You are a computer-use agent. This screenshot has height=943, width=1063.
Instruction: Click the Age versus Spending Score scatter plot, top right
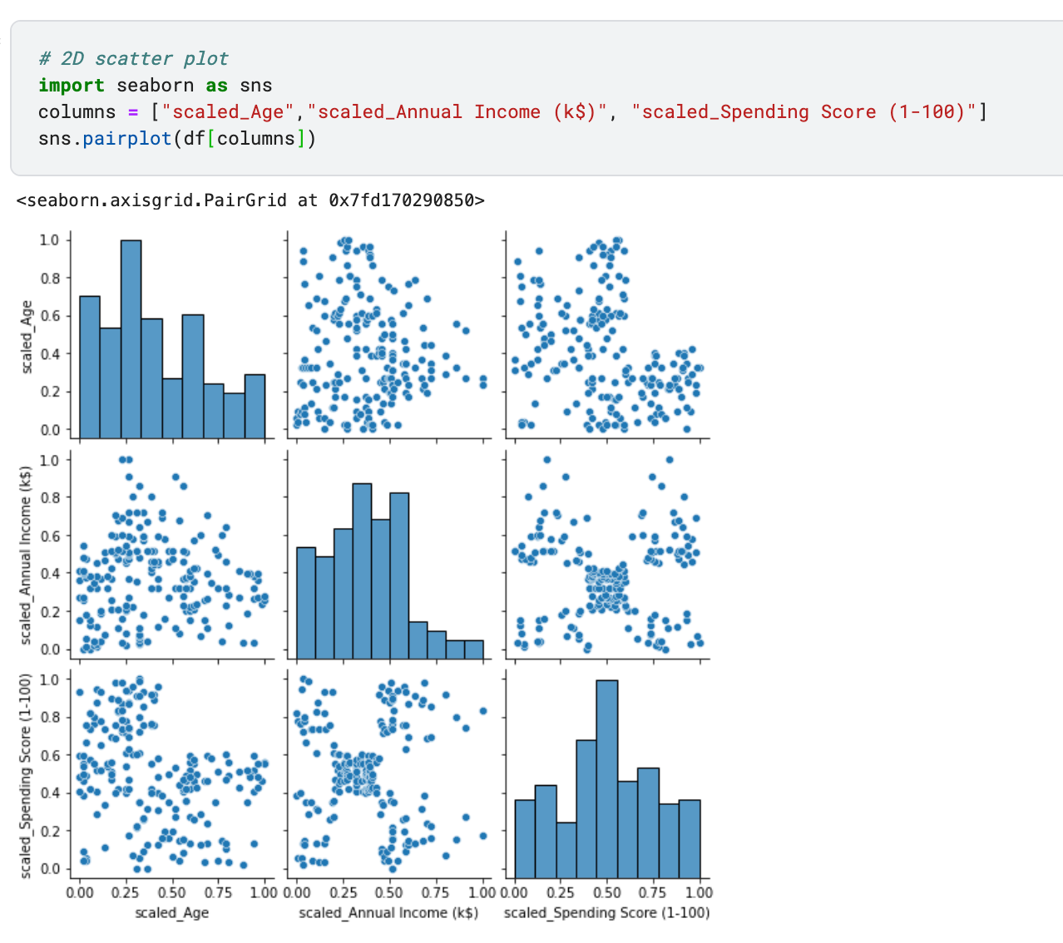(607, 335)
